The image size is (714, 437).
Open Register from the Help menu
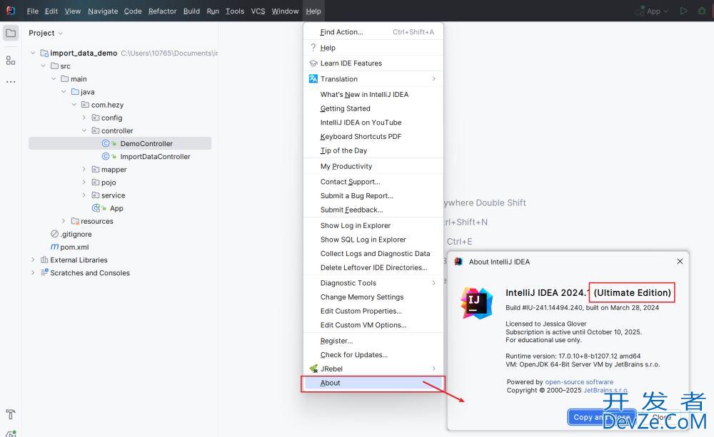click(x=373, y=341)
